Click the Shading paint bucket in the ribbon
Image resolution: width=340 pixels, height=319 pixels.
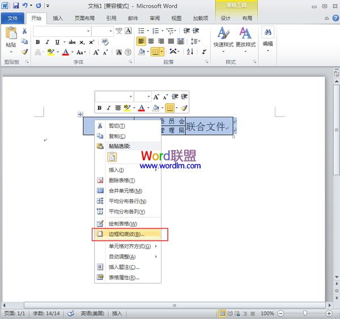coord(142,52)
